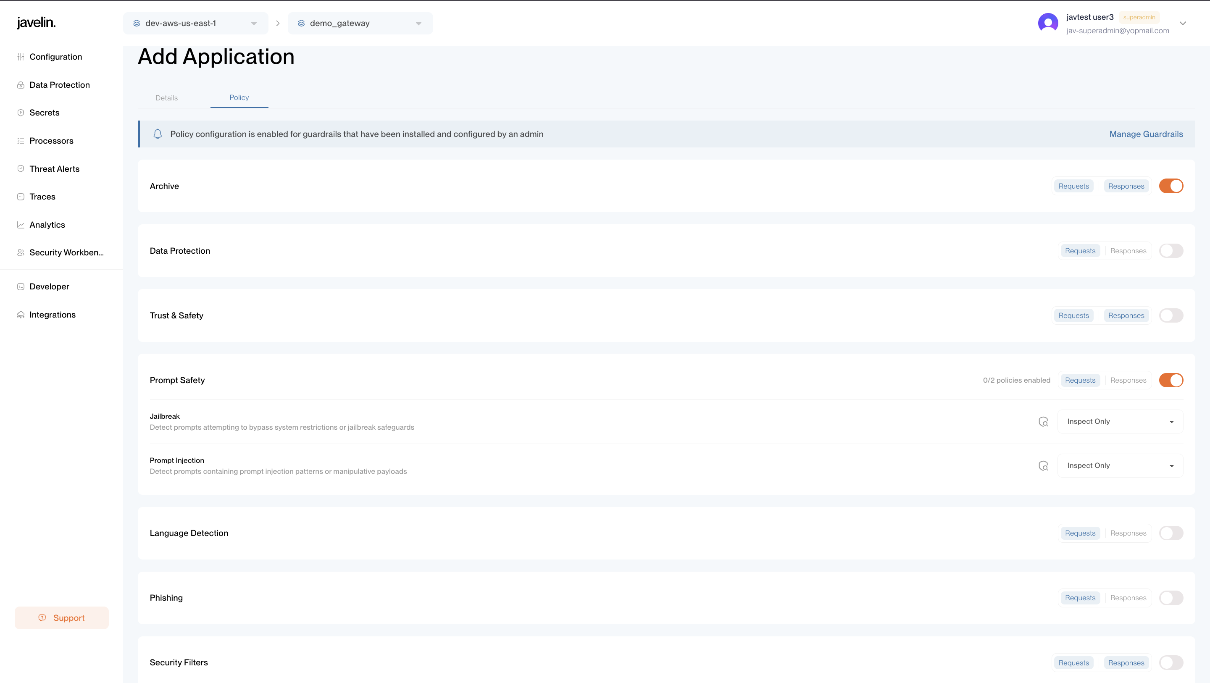Click the Traces icon
Viewport: 1210px width, 683px height.
tap(21, 197)
